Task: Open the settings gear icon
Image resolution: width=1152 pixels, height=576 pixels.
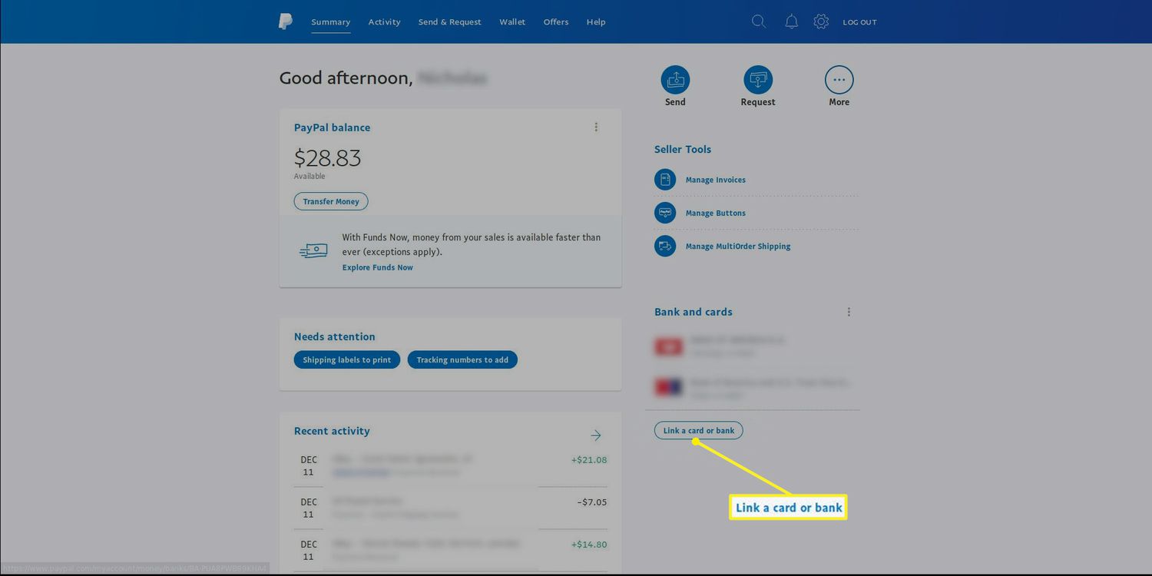Action: pos(821,22)
